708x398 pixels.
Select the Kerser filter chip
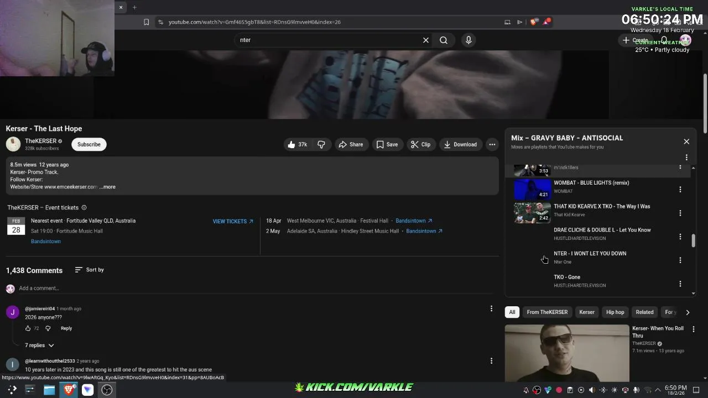click(x=587, y=312)
